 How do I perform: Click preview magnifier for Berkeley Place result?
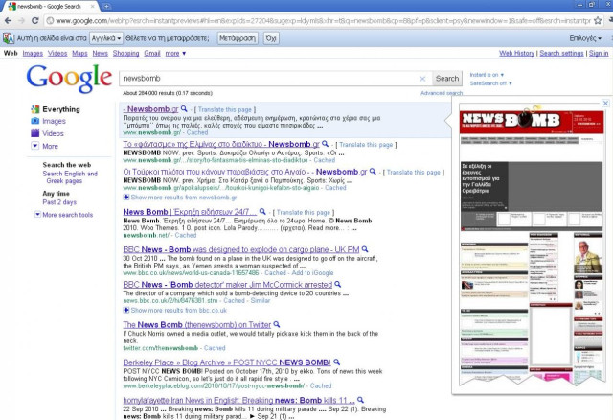[336, 362]
